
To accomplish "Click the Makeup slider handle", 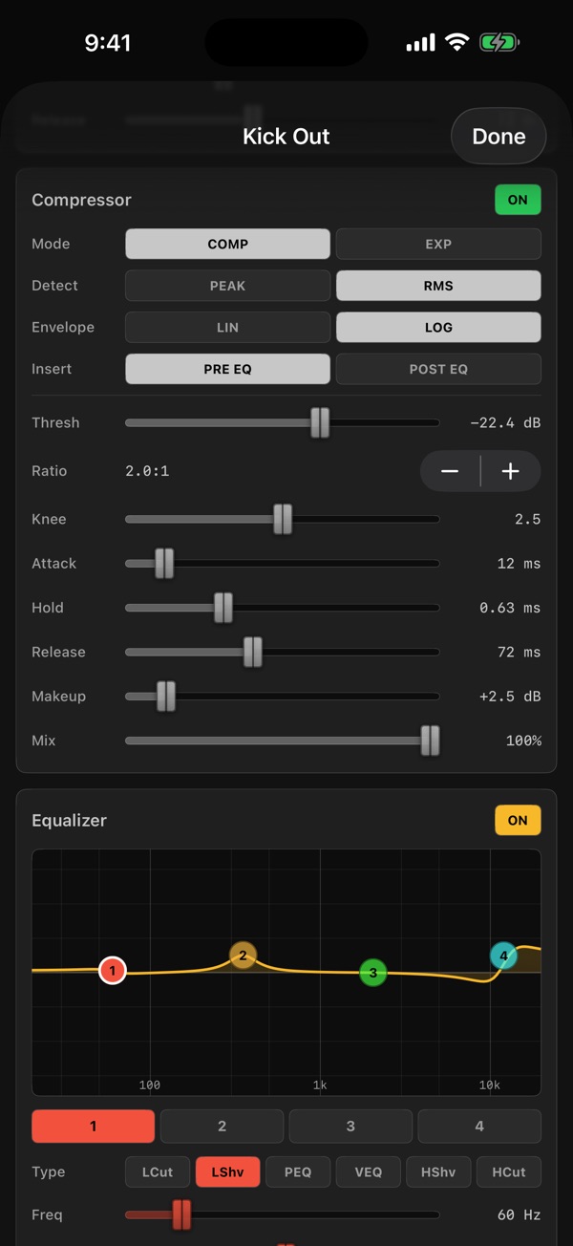I will [166, 697].
